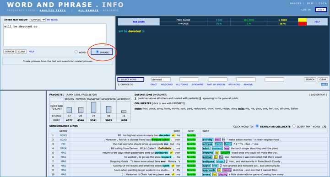The width and height of the screenshot is (330, 177).
Task: Click the red frequency color box
Action: click(303, 23)
